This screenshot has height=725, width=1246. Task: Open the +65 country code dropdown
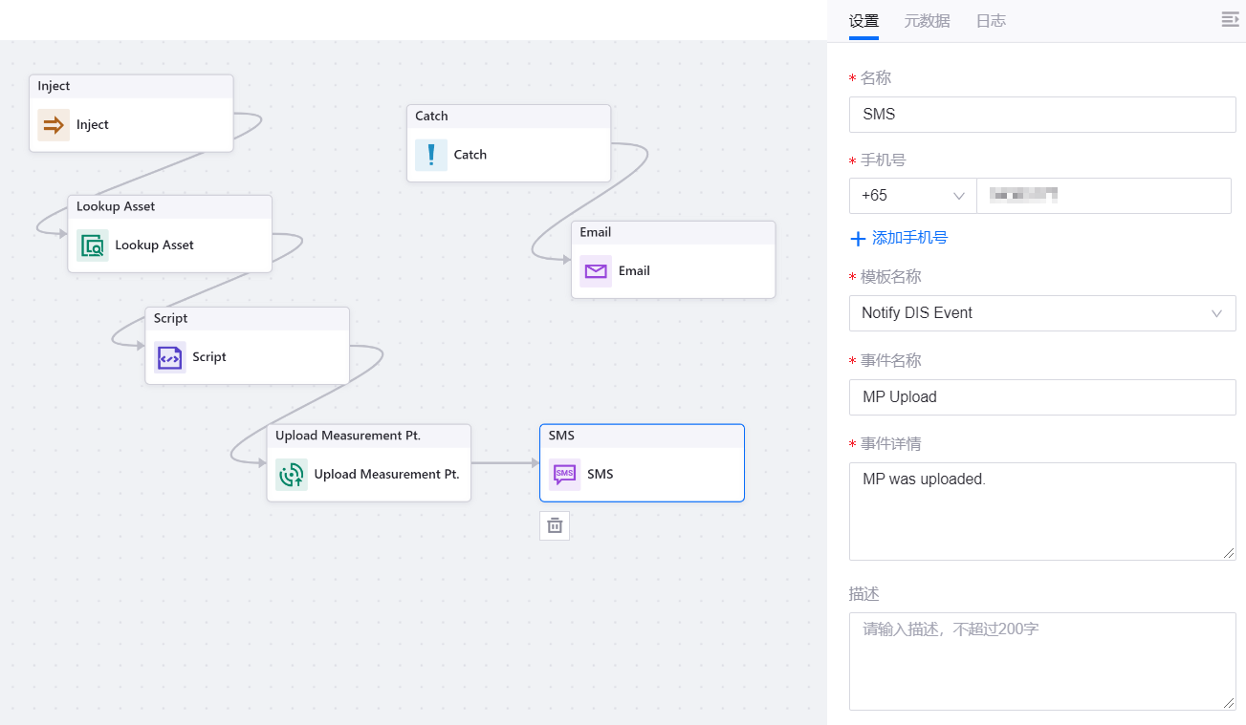pyautogui.click(x=912, y=196)
